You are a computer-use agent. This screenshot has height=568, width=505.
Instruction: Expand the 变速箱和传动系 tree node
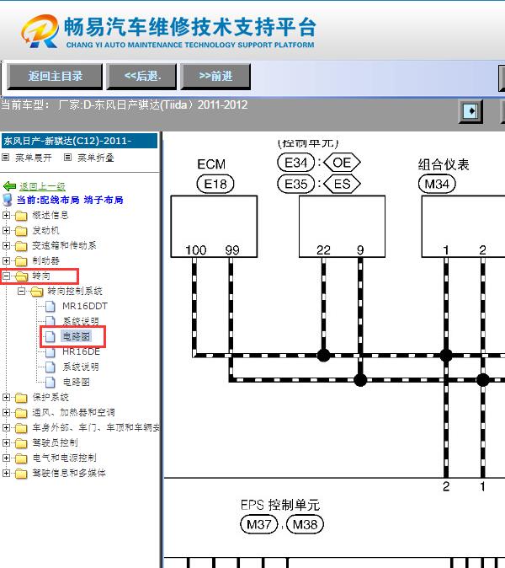(6, 245)
